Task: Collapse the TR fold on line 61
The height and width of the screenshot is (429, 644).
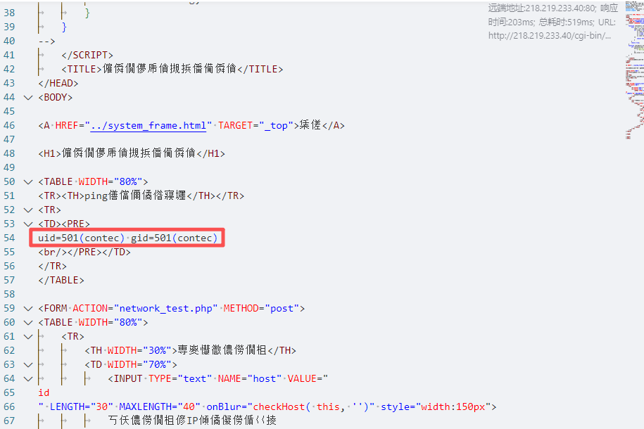Action: point(28,337)
